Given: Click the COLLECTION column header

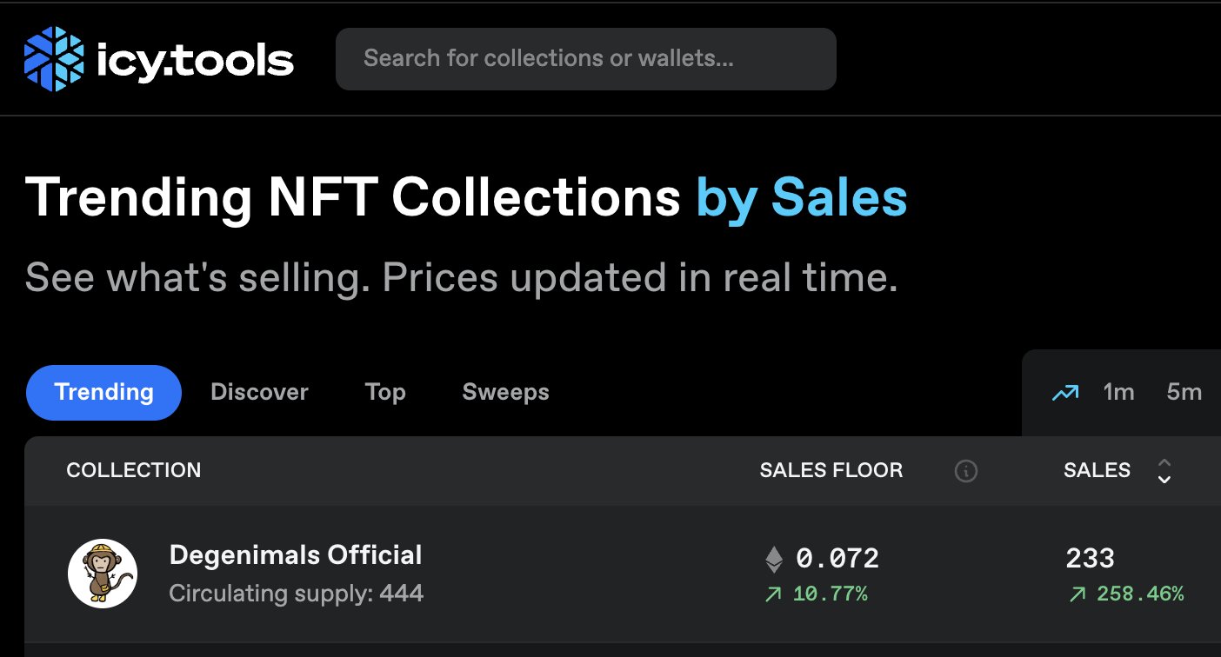Looking at the screenshot, I should pyautogui.click(x=134, y=471).
